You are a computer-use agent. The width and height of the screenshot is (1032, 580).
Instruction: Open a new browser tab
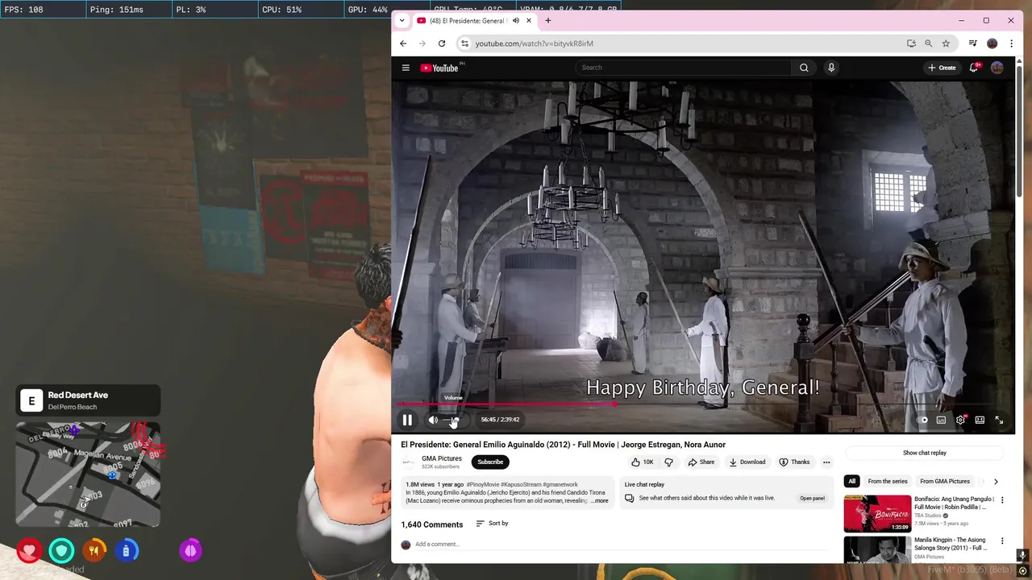point(548,20)
